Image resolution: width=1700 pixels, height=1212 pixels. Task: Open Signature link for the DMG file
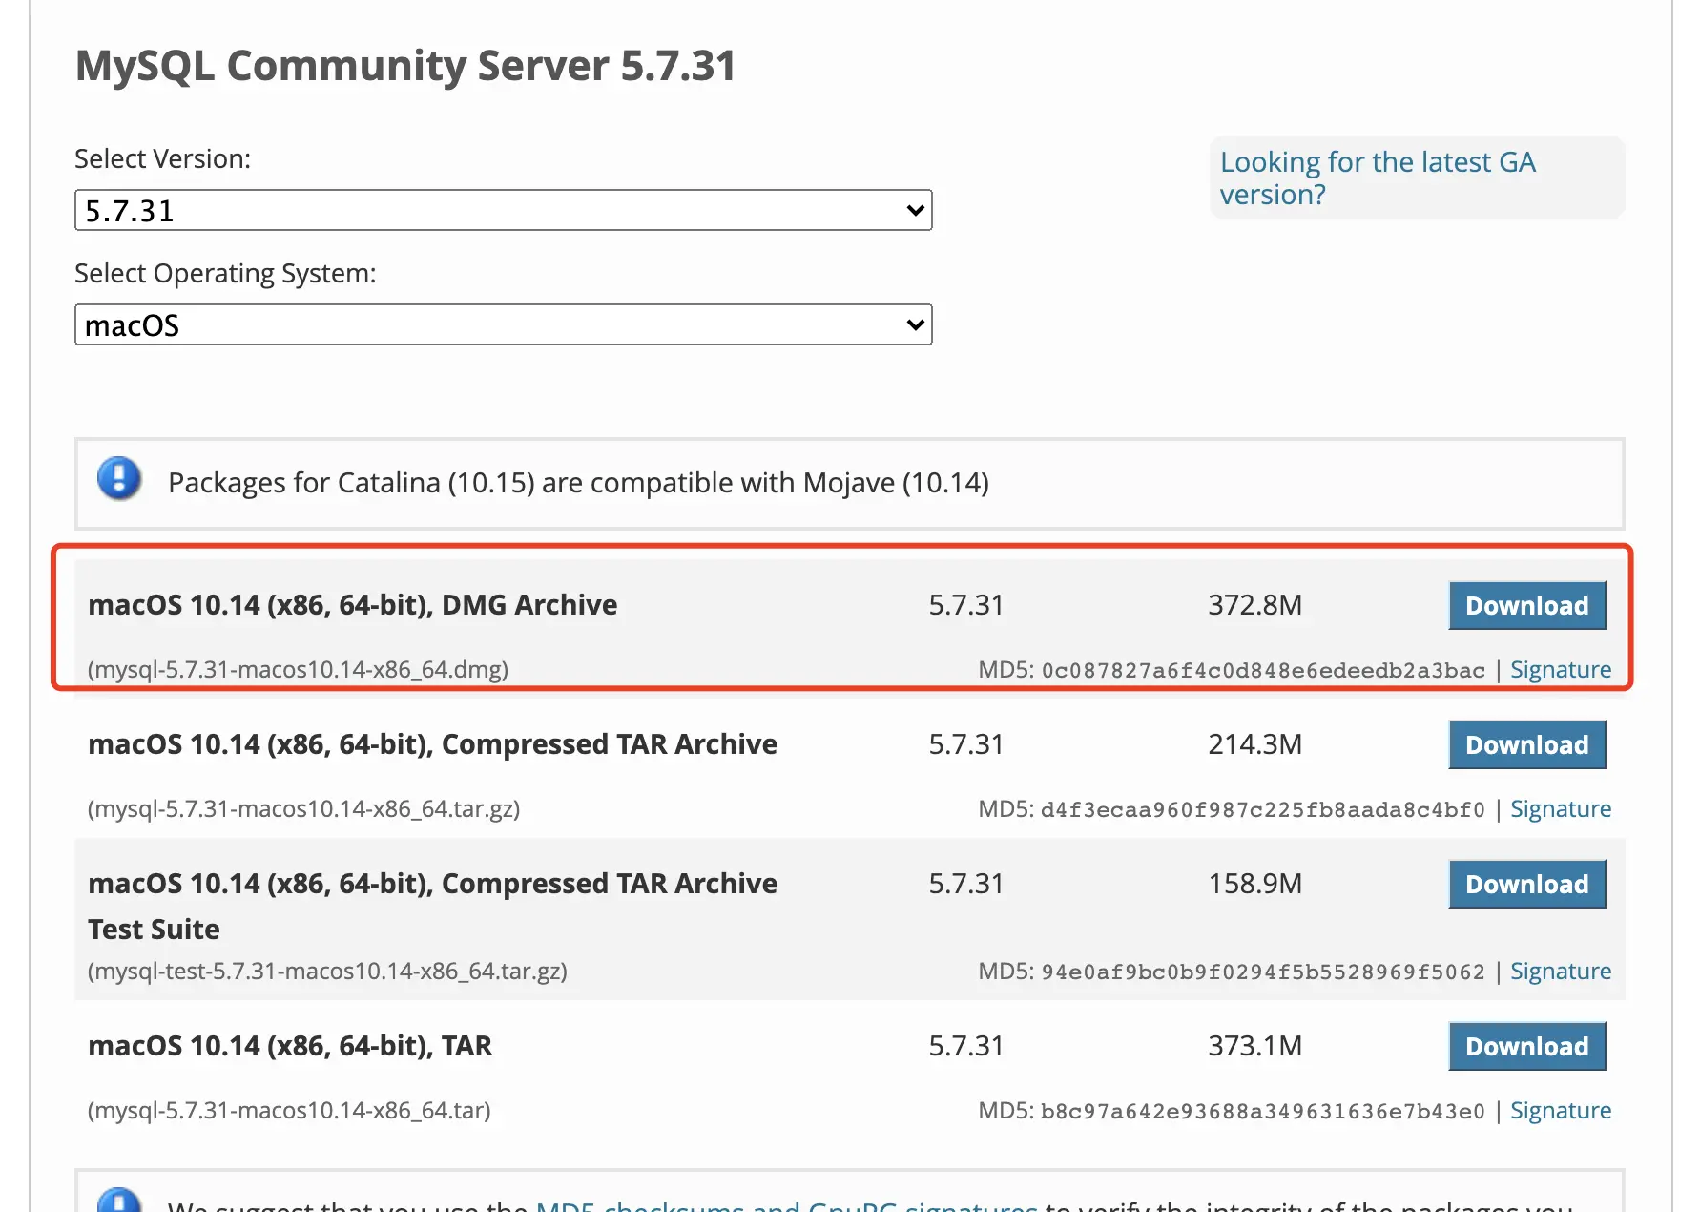click(1560, 670)
